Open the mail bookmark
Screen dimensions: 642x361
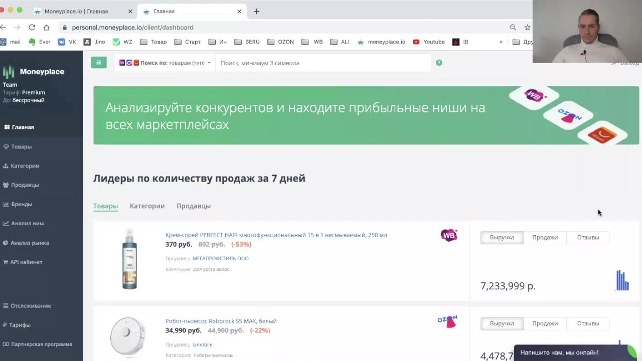(x=11, y=42)
